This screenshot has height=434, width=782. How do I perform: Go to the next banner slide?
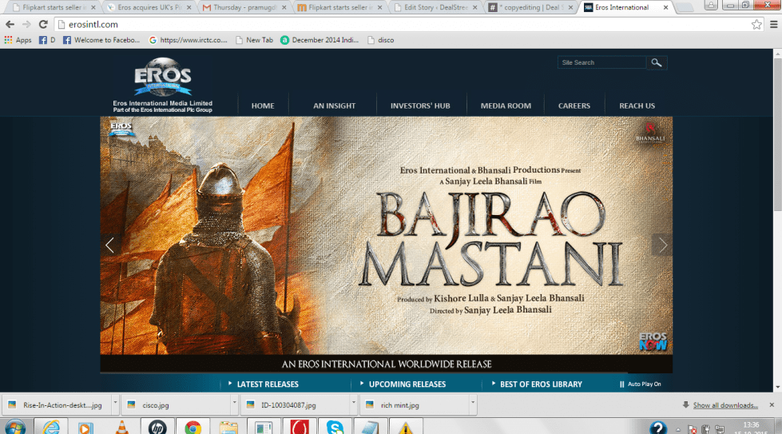coord(661,245)
